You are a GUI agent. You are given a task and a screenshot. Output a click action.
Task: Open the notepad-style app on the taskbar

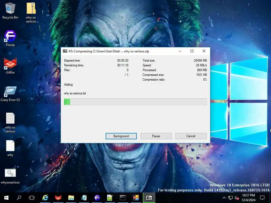pos(84,198)
